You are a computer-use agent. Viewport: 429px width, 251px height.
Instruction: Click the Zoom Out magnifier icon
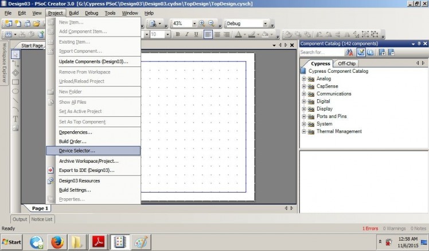(211, 23)
